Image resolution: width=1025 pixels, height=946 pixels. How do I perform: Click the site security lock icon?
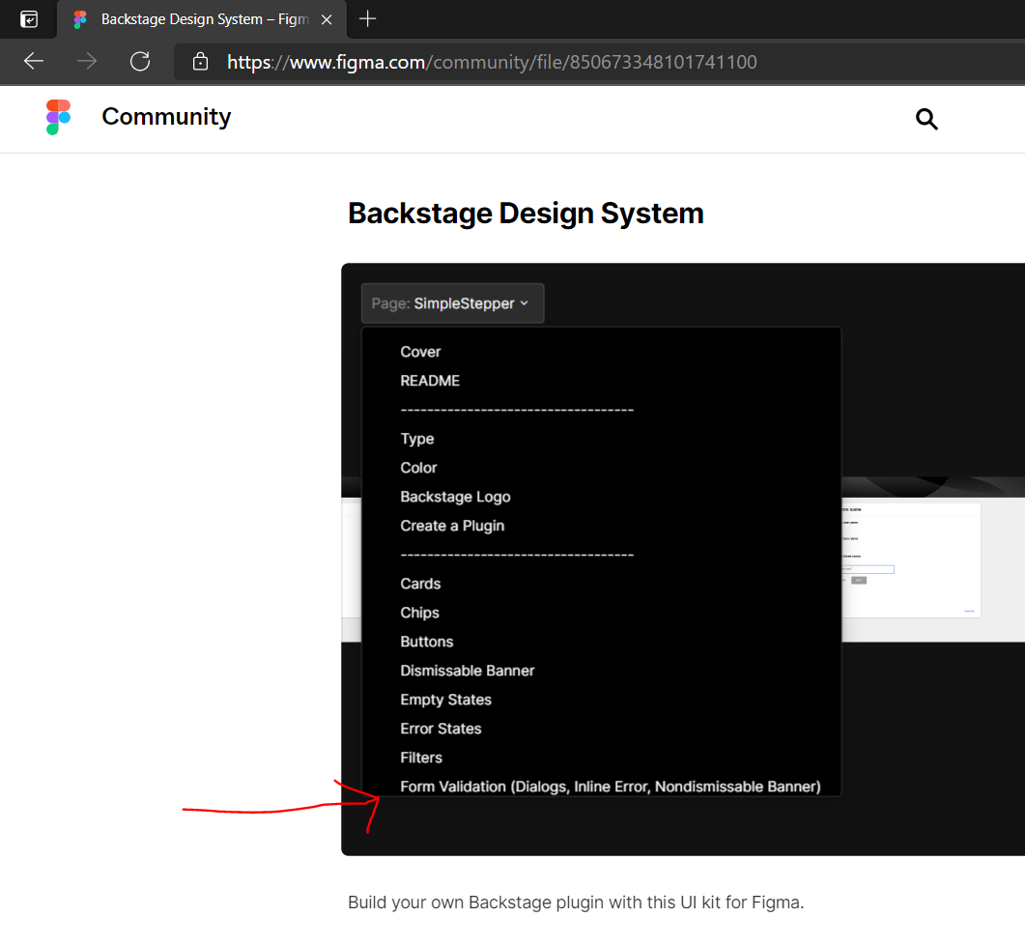[200, 60]
